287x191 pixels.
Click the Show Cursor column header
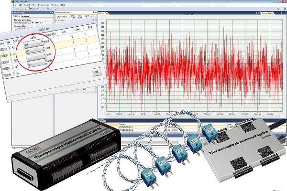point(73,17)
